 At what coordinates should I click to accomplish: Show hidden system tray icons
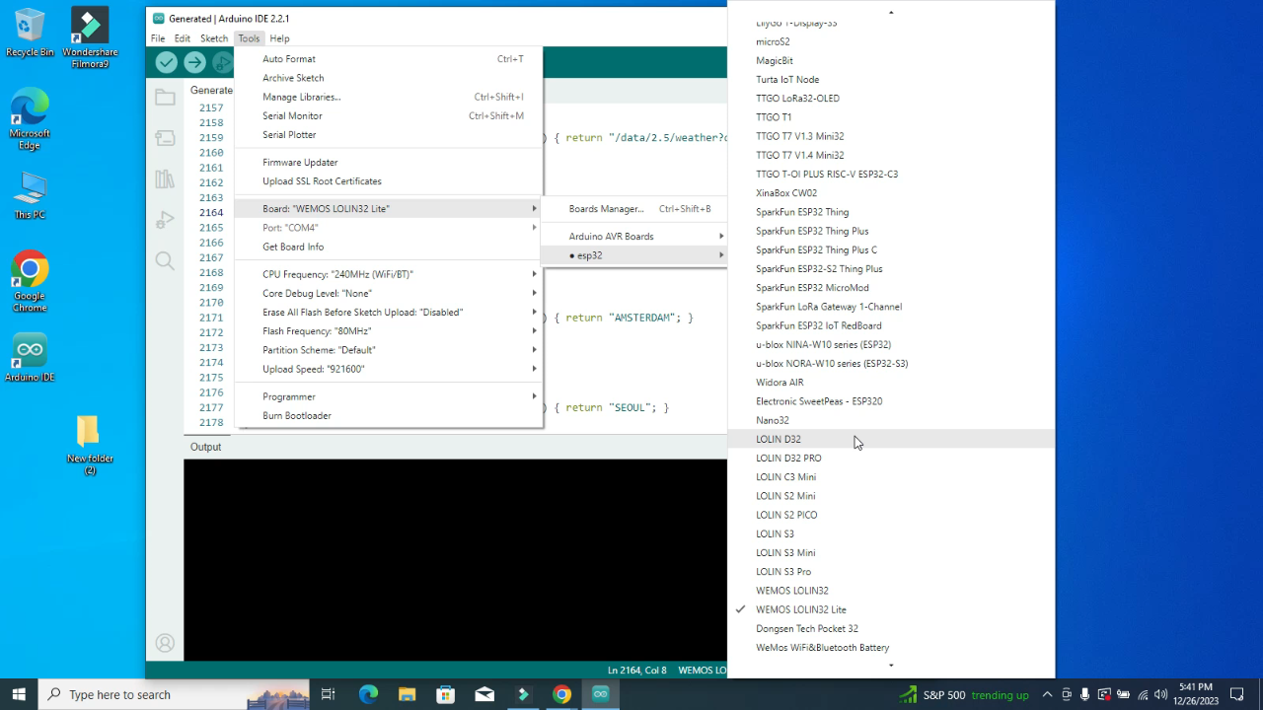[1048, 694]
